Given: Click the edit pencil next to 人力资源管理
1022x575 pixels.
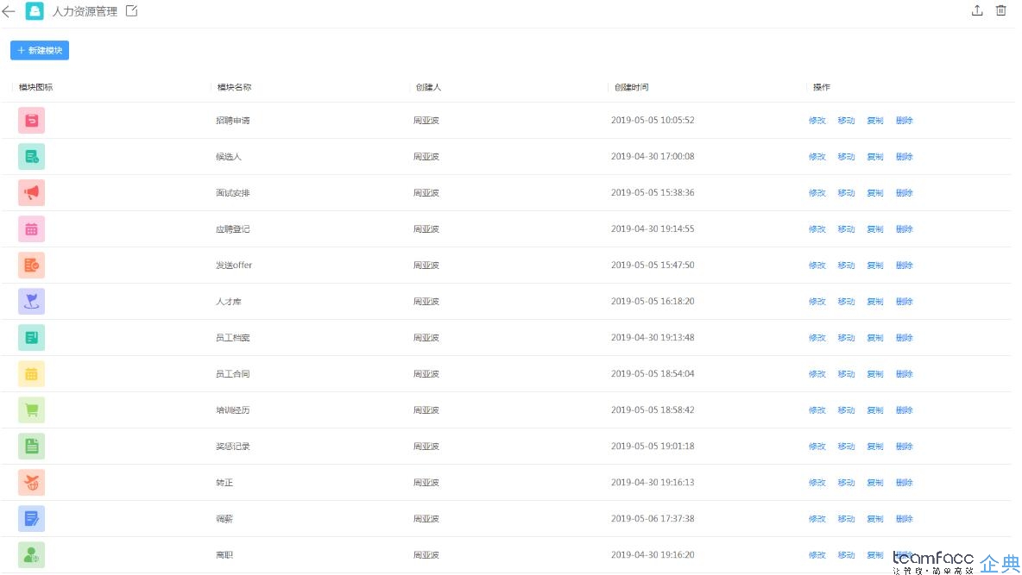Looking at the screenshot, I should pos(132,11).
